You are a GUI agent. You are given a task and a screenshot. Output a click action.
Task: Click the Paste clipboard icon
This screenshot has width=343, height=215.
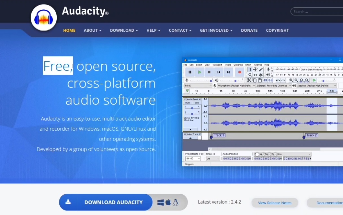260,80
